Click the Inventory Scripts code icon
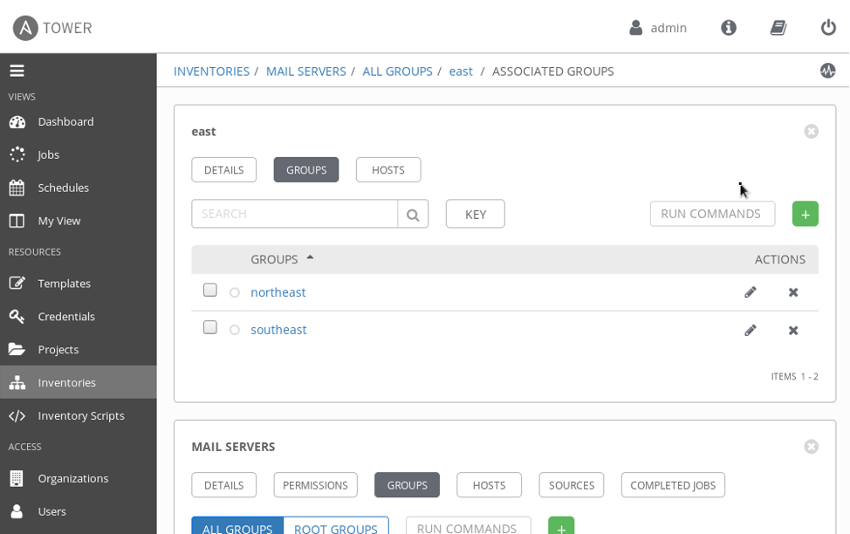 click(x=17, y=416)
